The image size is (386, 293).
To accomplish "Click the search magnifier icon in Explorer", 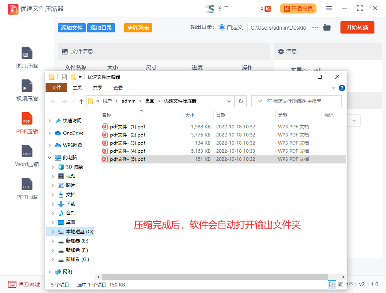I will [x=259, y=101].
